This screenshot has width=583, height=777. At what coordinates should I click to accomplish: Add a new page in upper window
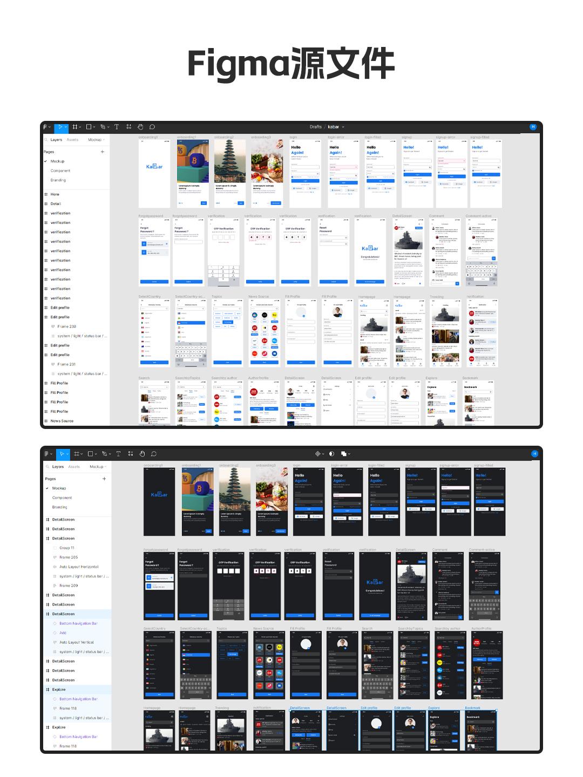click(x=103, y=152)
